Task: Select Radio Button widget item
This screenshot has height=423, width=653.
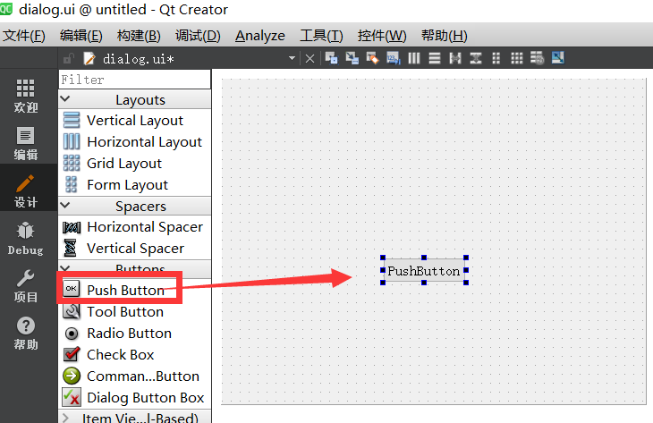Action: [x=135, y=333]
